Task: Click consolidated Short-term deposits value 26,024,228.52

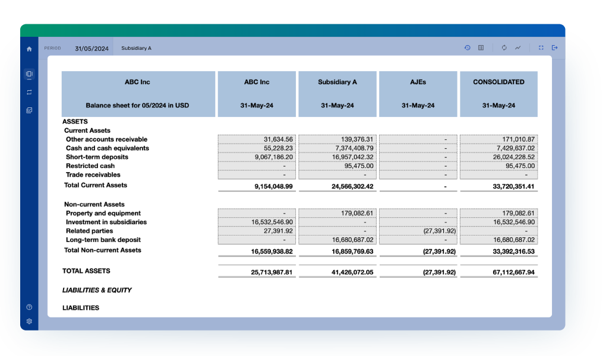Action: click(x=498, y=157)
